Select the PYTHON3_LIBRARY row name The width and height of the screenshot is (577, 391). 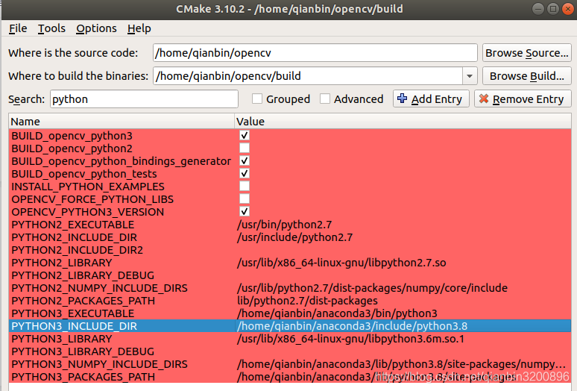point(62,339)
